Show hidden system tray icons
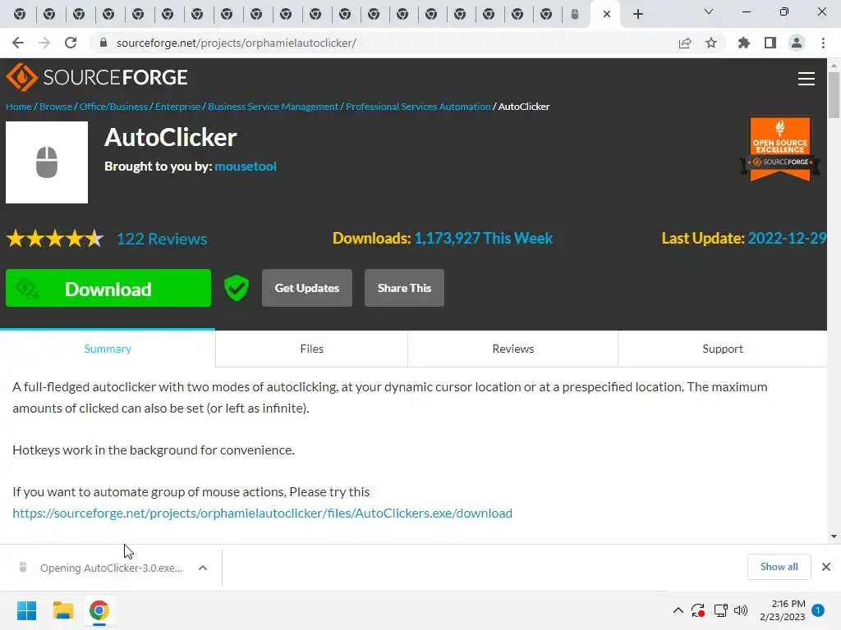Viewport: 841px width, 630px height. pyautogui.click(x=678, y=610)
